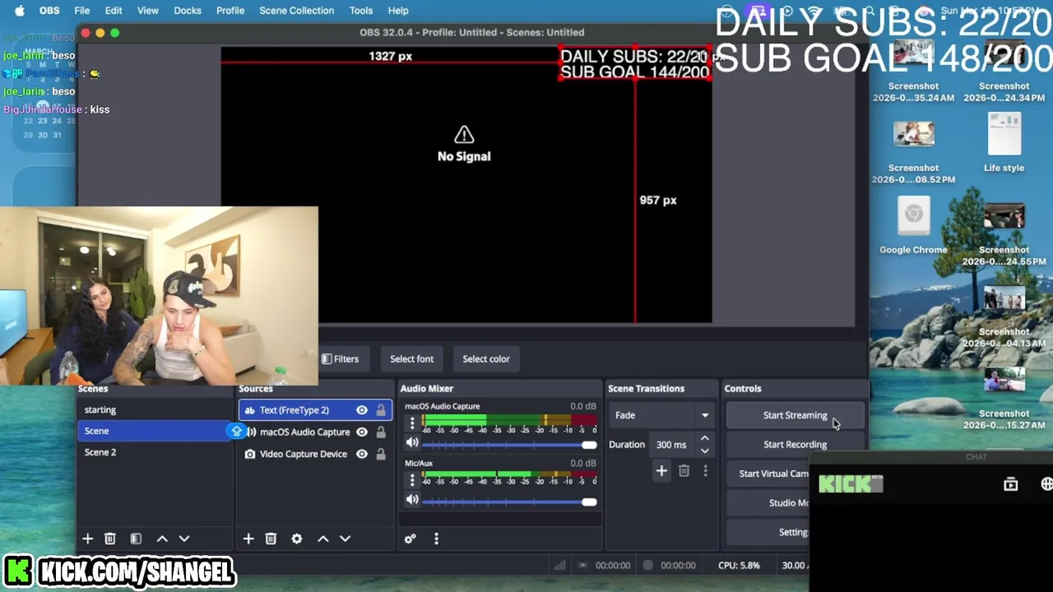Open Mic/Aux mixer options dots
This screenshot has height=592, width=1053.
pos(412,480)
